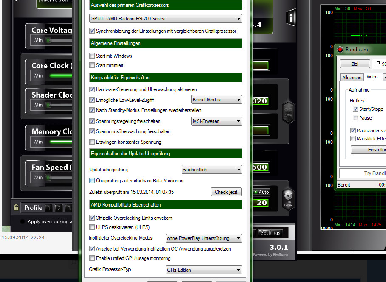Uncheck Nach Standby-Modus Einstellungen wiederherstellen
Viewport: 386px width, 282px height.
pos(92,110)
